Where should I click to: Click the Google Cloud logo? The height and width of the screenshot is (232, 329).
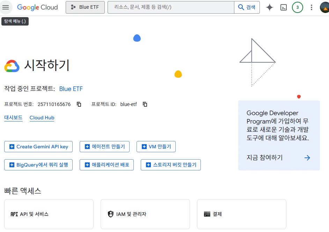pos(37,7)
